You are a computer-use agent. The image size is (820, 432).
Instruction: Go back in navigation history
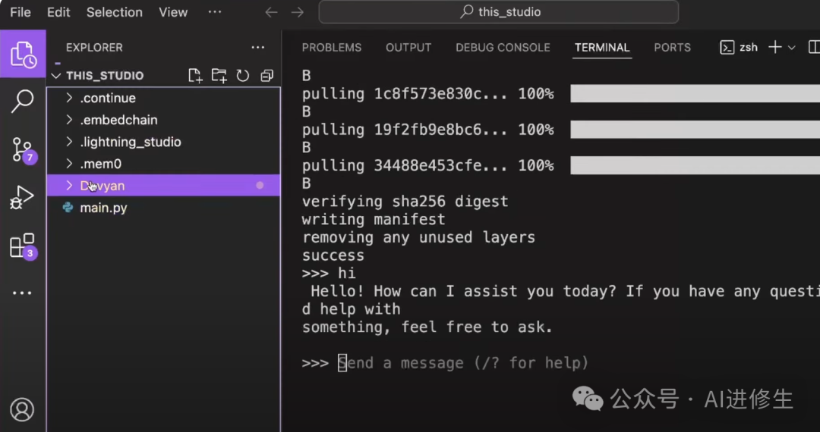271,12
